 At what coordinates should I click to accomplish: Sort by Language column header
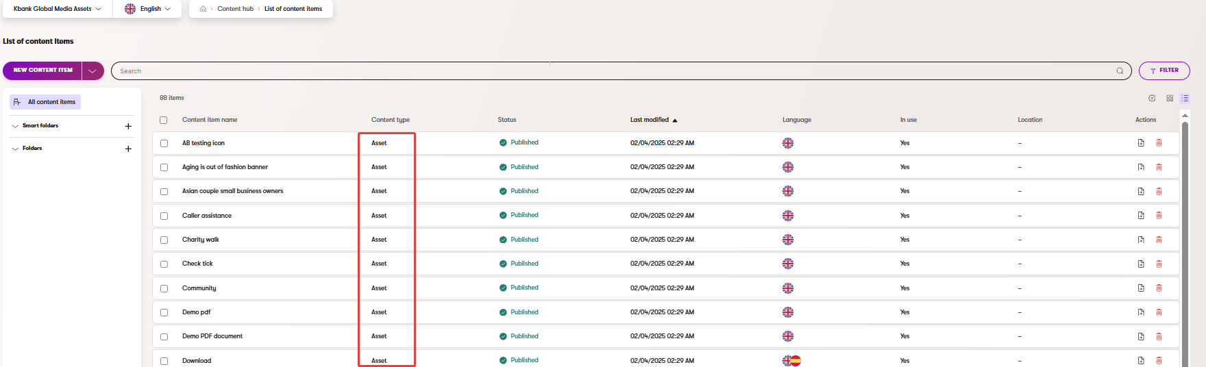click(x=797, y=120)
